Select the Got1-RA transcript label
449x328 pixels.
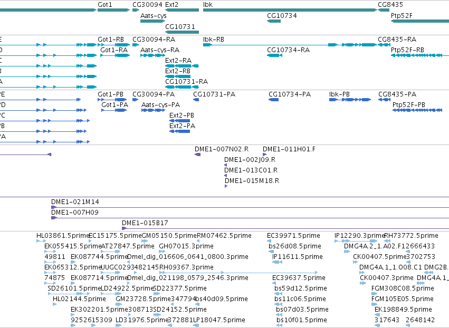114,50
